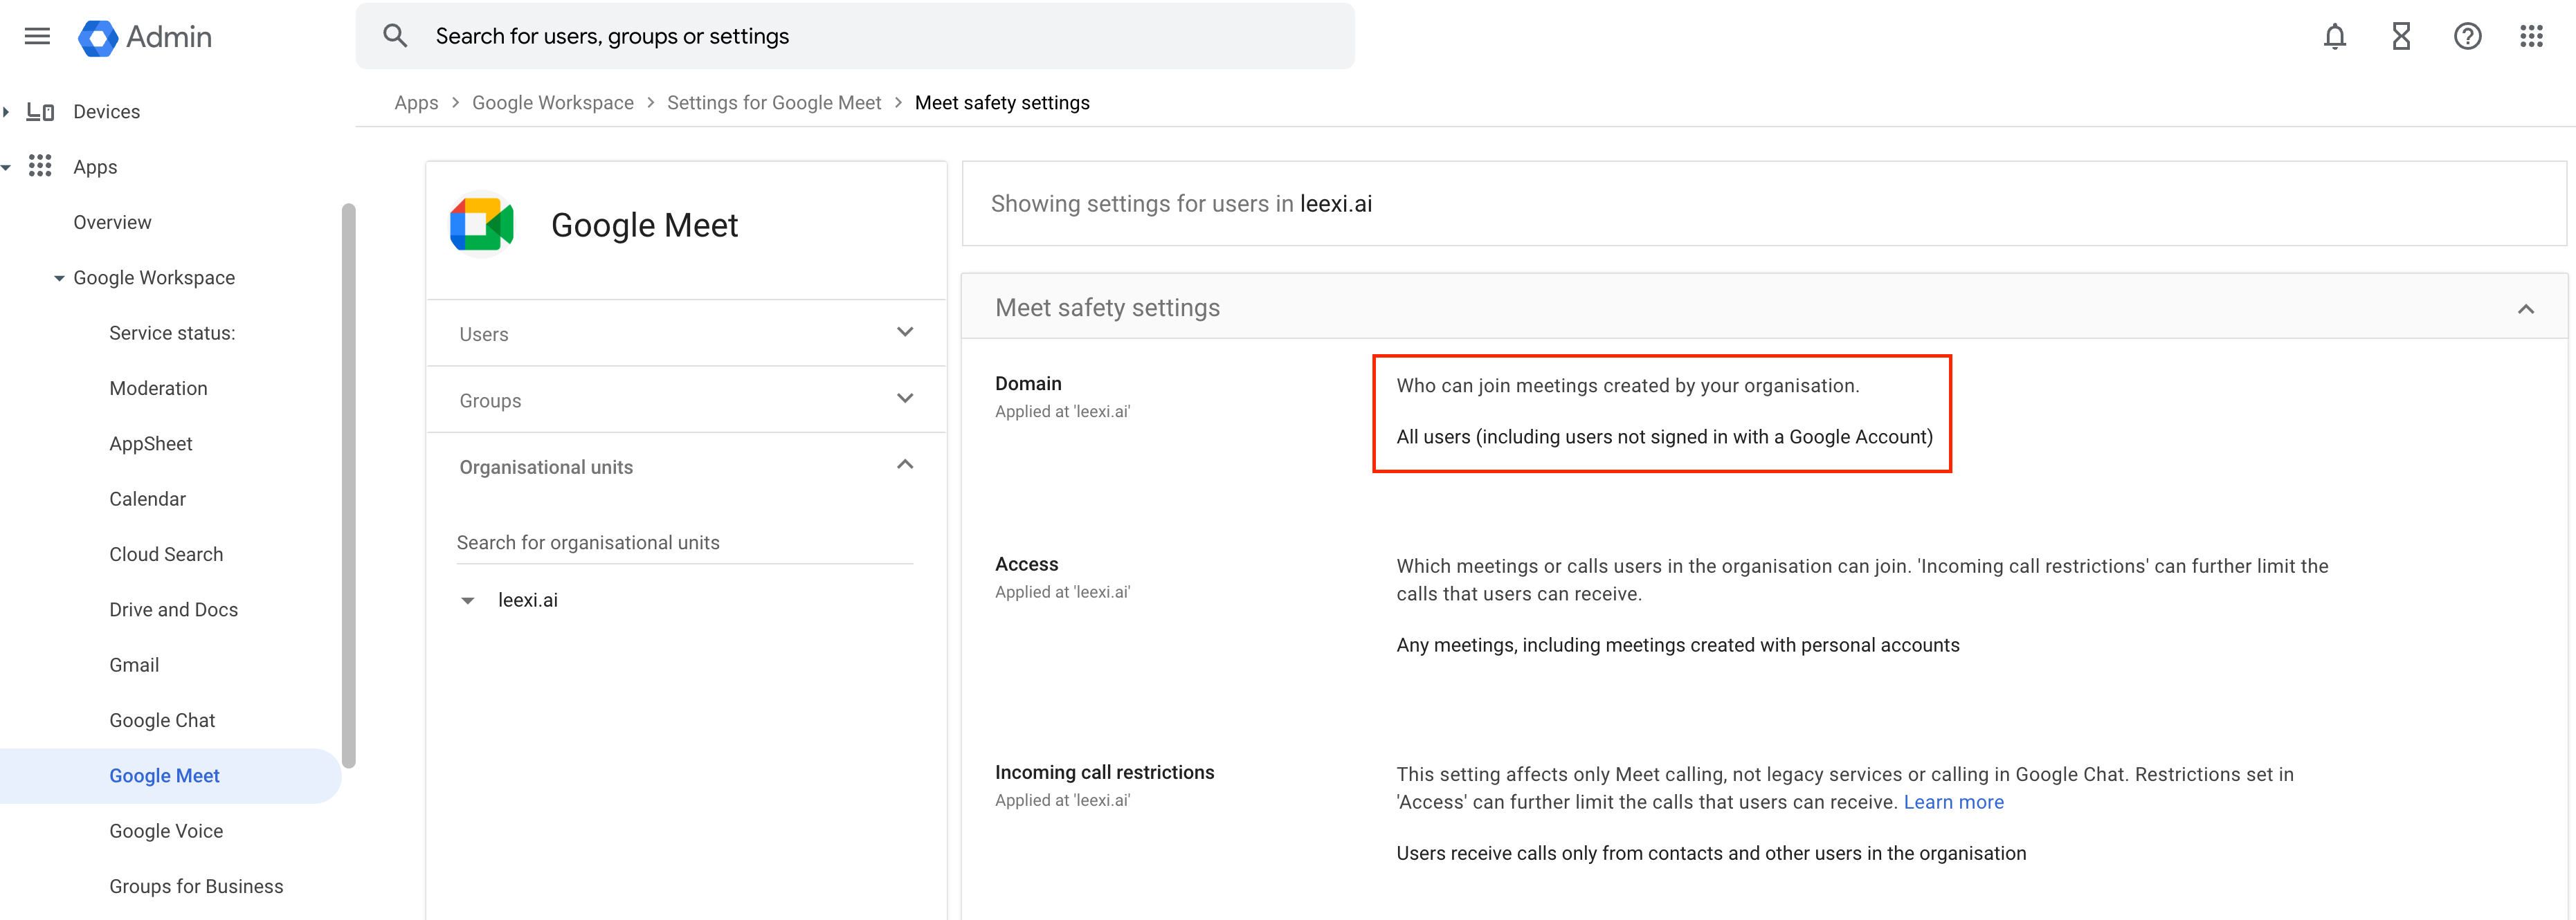
Task: Open the Google apps grid launcher
Action: pos(2531,37)
